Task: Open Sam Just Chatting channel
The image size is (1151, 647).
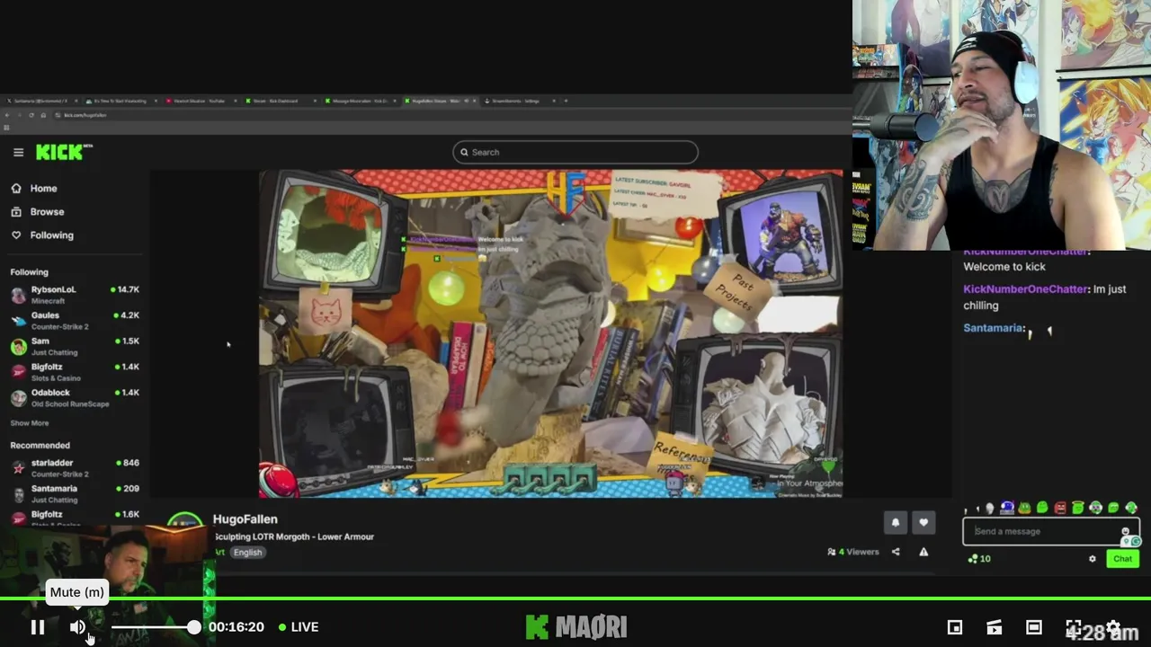Action: pyautogui.click(x=75, y=345)
